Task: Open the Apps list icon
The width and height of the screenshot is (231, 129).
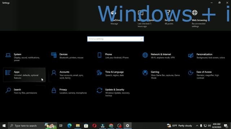Action: point(8,73)
